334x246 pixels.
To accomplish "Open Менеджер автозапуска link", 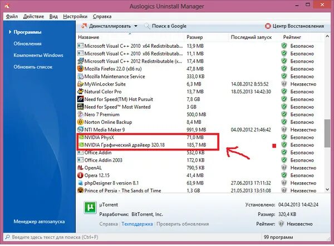I will click(x=39, y=222).
